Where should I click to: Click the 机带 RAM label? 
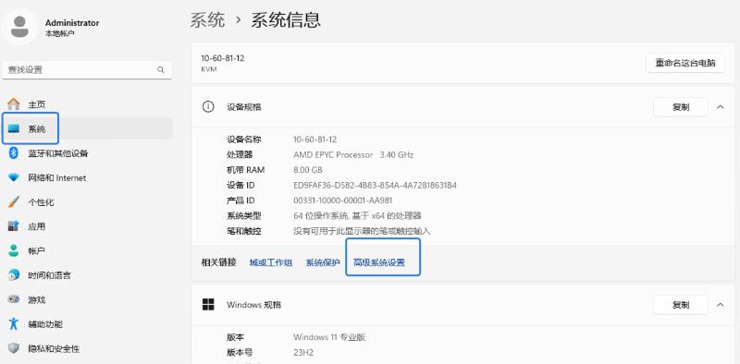(245, 170)
